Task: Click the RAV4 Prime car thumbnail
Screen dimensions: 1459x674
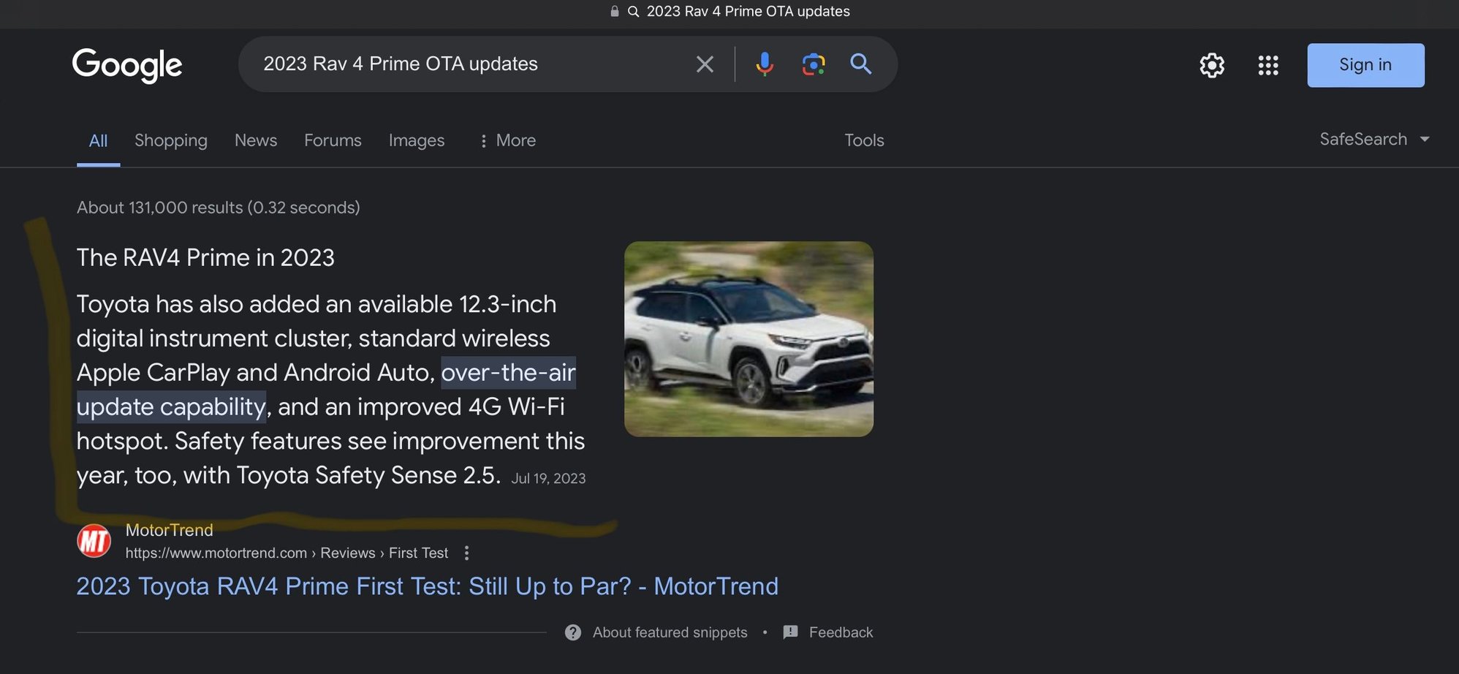Action: pos(748,338)
